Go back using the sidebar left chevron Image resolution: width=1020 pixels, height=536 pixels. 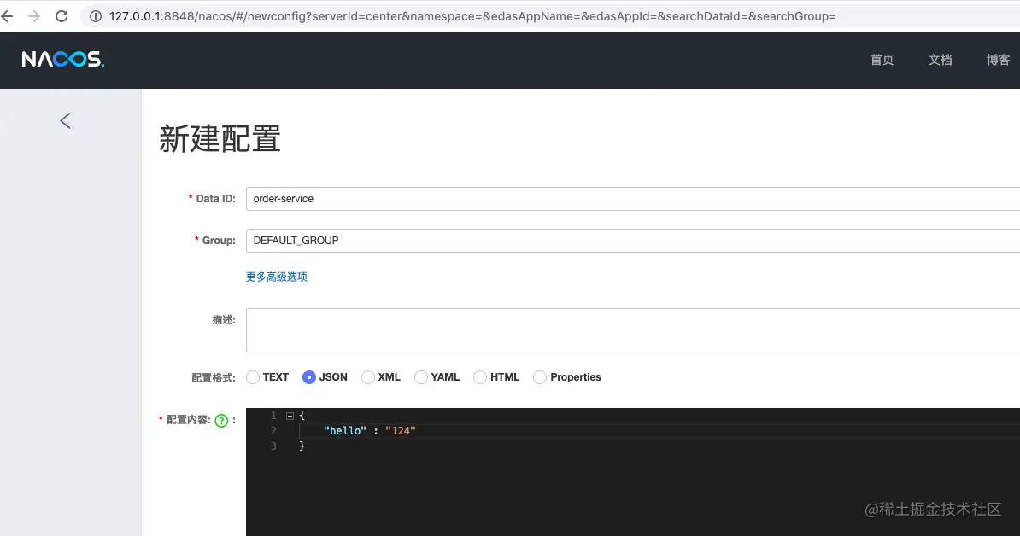coord(65,120)
